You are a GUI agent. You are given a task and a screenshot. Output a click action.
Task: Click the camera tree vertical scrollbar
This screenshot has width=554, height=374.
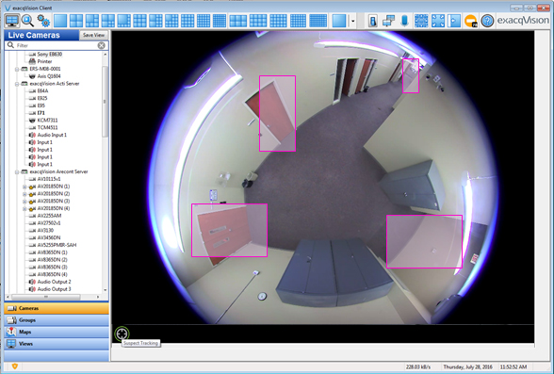(105, 102)
